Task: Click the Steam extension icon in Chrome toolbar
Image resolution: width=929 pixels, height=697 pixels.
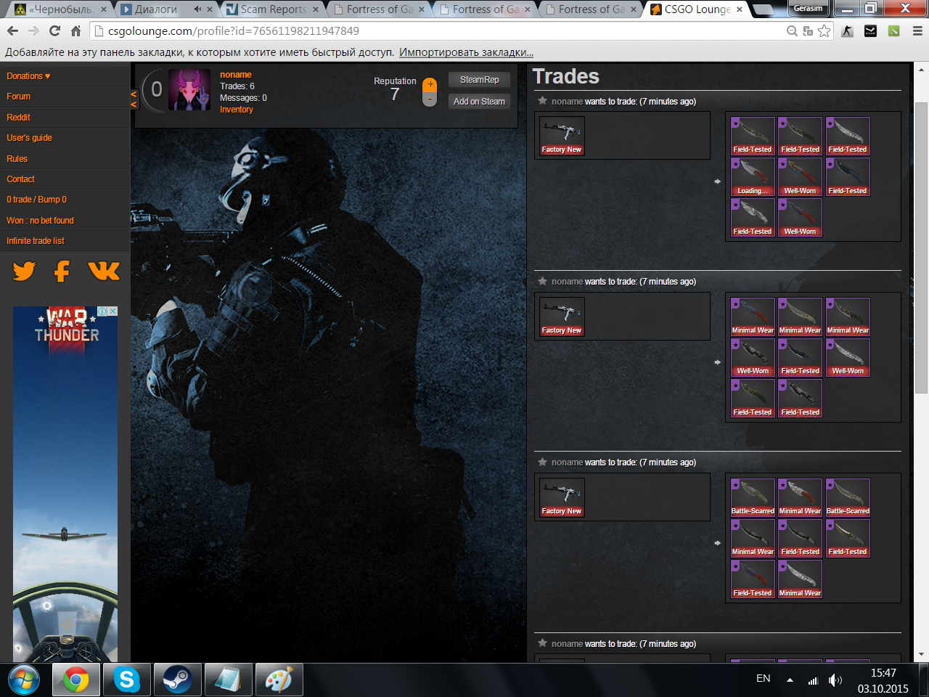Action: [870, 31]
